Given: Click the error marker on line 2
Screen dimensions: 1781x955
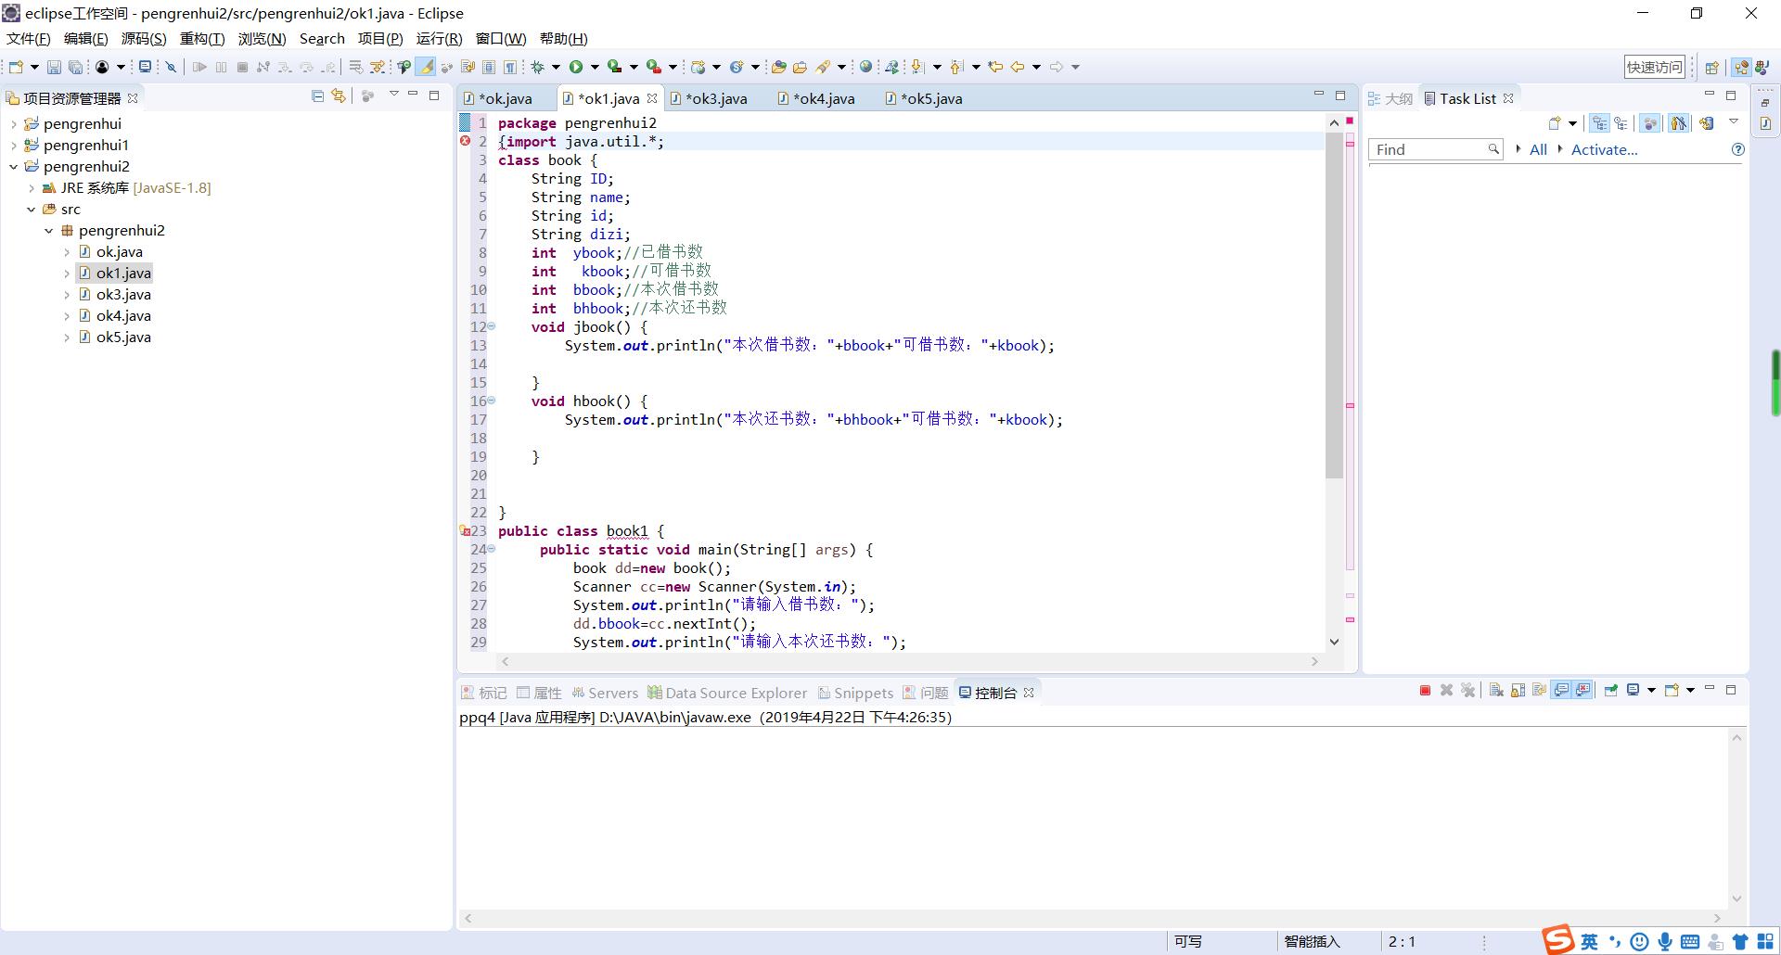Looking at the screenshot, I should 465,141.
